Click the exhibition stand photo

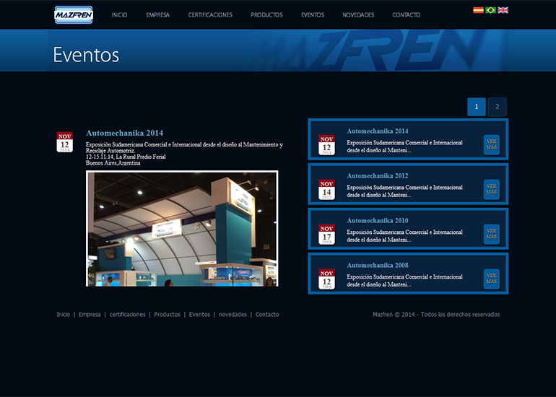tap(182, 229)
